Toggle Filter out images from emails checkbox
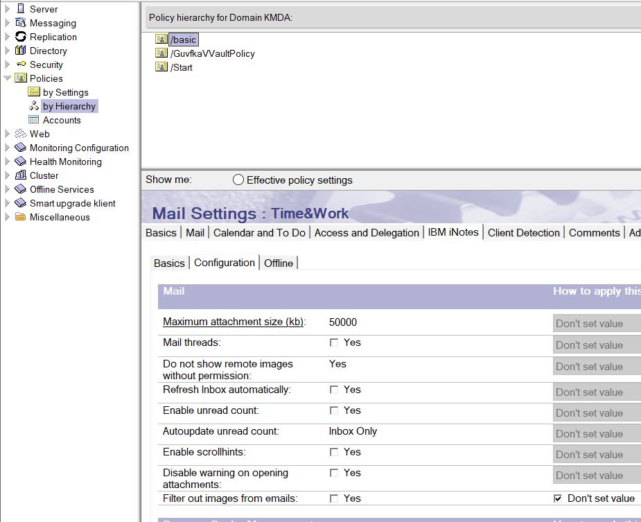 point(334,498)
